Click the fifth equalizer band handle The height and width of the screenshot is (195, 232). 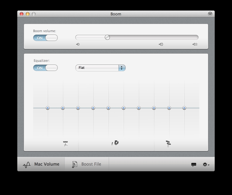point(108,108)
